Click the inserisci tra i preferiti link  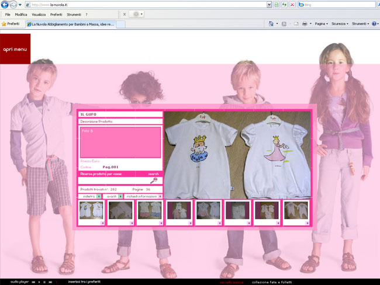click(84, 281)
